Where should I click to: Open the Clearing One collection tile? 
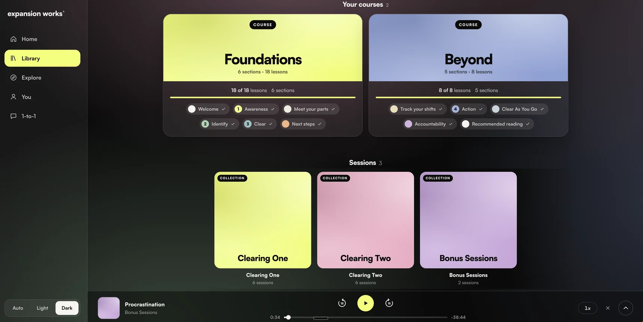point(263,220)
